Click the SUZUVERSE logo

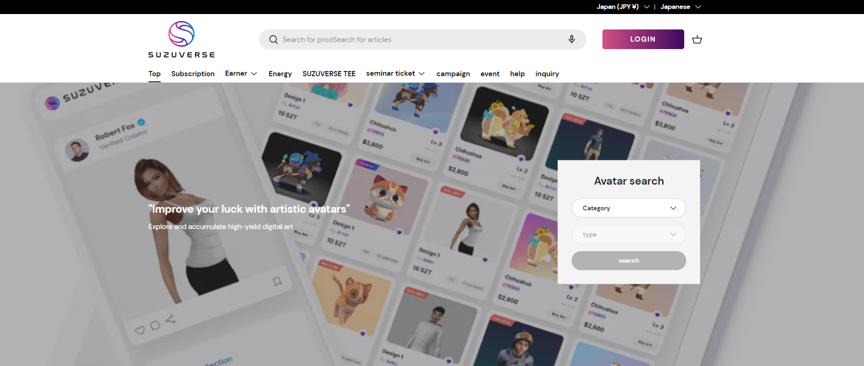click(181, 40)
